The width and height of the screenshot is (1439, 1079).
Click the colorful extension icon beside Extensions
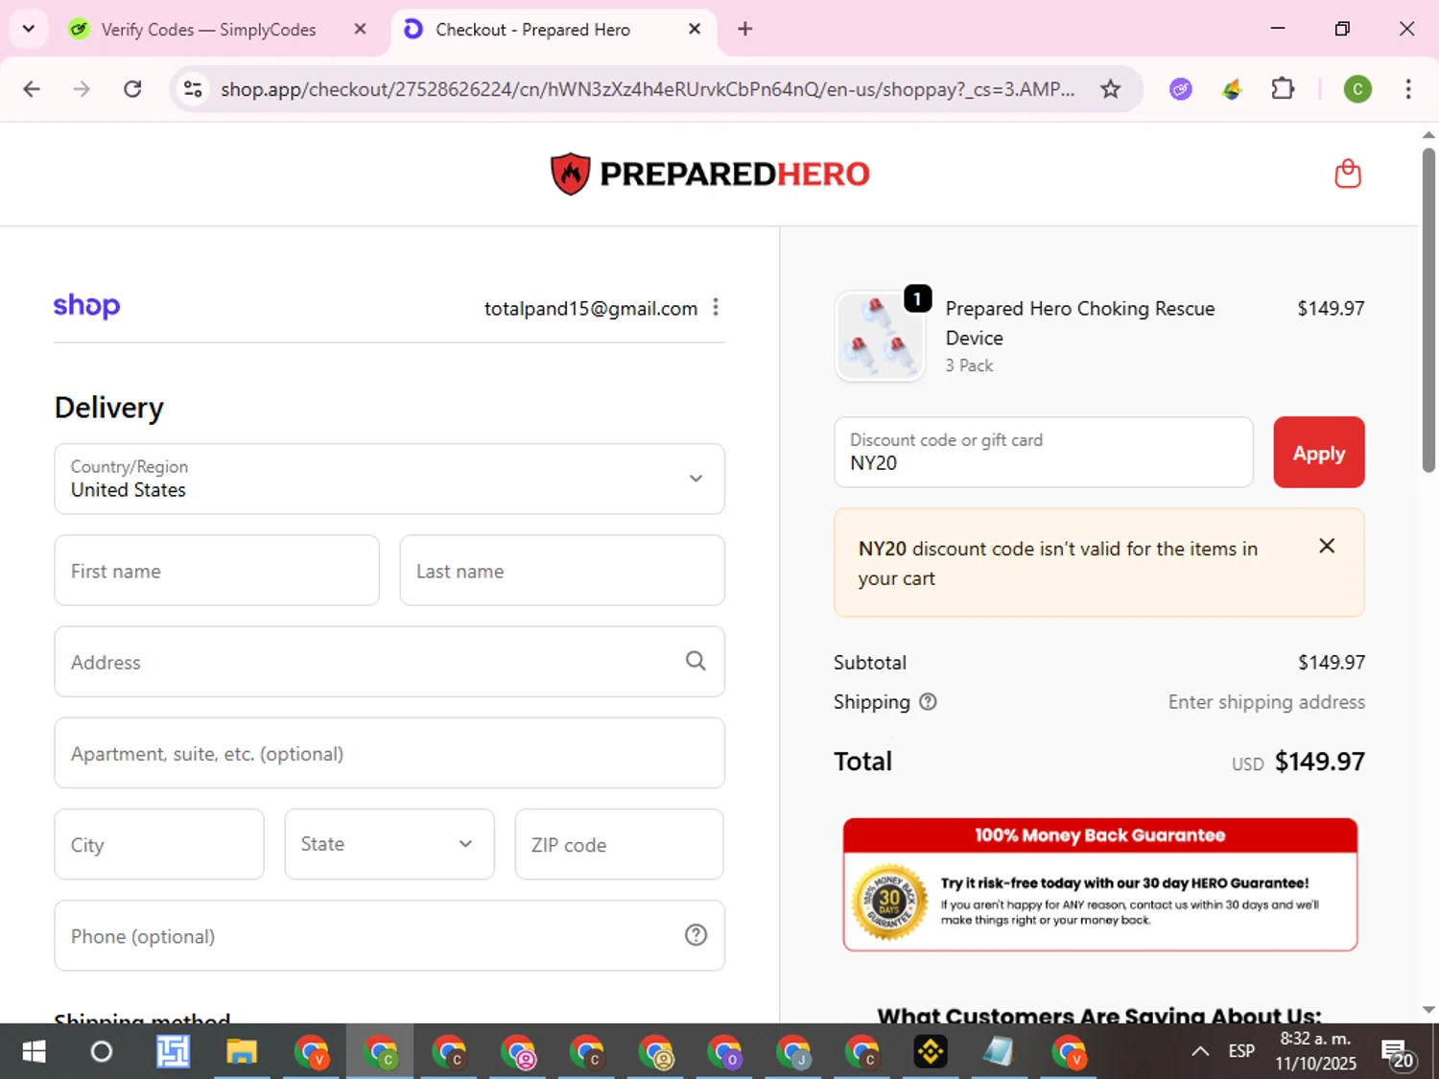[x=1232, y=89]
